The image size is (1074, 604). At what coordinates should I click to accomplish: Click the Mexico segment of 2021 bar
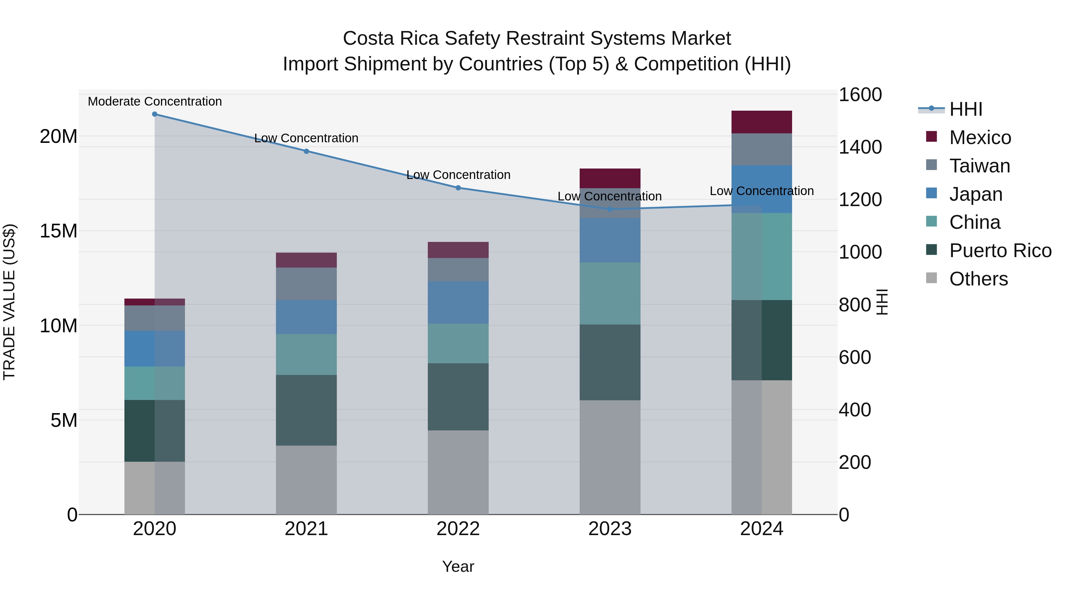[306, 260]
